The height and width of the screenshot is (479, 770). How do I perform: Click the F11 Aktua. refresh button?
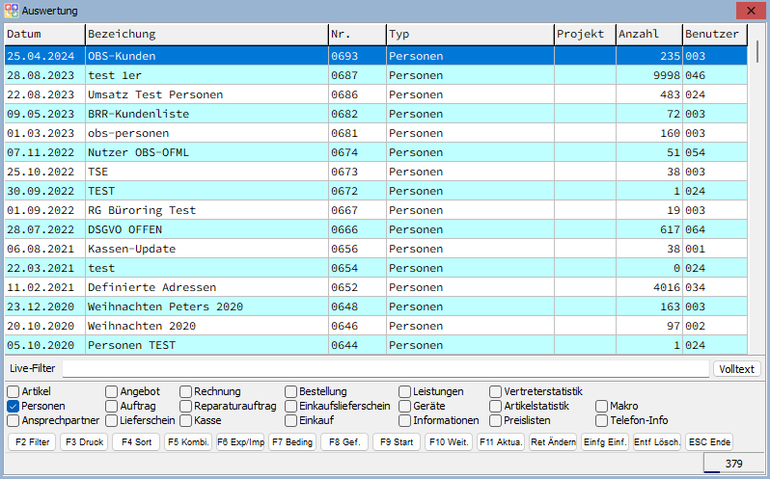(501, 442)
